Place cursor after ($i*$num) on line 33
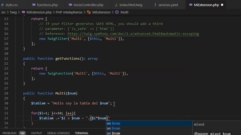The width and height of the screenshot is (241, 135). [108, 118]
